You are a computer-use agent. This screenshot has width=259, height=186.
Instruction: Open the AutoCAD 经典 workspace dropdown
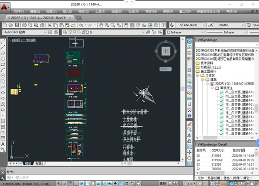pyautogui.click(x=25, y=32)
